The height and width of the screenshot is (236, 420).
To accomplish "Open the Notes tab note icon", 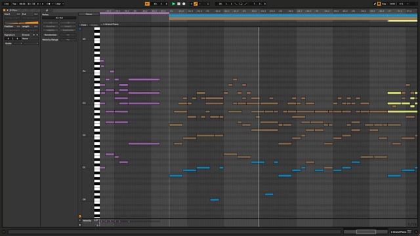I will [x=47, y=10].
